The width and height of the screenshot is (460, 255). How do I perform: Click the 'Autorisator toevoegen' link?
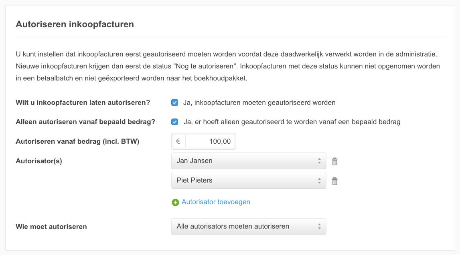pyautogui.click(x=216, y=202)
